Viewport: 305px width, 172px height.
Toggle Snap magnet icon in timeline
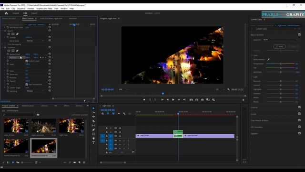point(108,114)
